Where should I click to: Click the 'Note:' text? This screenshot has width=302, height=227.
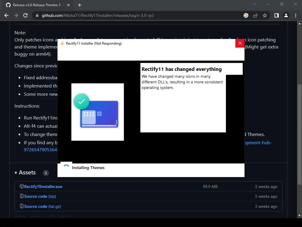coord(20,33)
